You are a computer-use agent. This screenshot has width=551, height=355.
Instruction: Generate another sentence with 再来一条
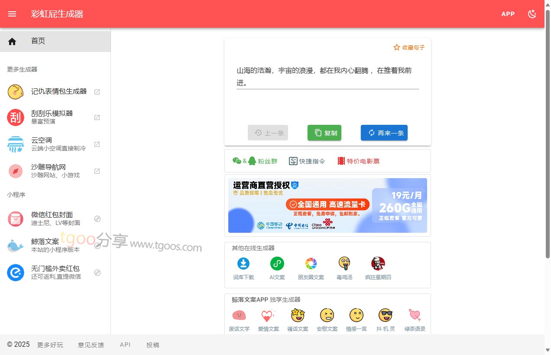pyautogui.click(x=384, y=133)
